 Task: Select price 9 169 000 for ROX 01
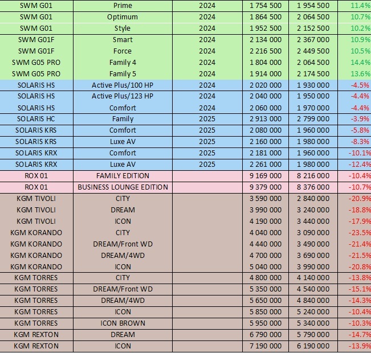point(266,176)
